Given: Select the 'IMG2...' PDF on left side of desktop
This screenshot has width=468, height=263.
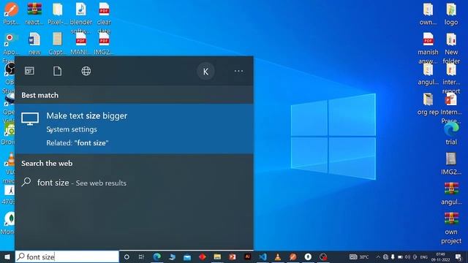Looking at the screenshot, I should [104, 44].
